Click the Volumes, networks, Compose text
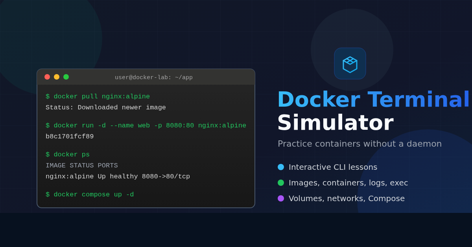The width and height of the screenshot is (472, 247). 347,198
